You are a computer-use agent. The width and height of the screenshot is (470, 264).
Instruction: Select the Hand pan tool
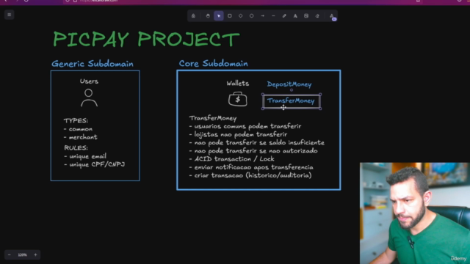[x=208, y=16]
